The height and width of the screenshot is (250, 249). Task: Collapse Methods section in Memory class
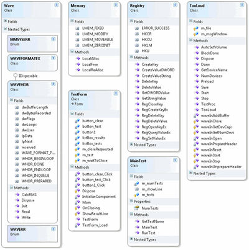pos(72,51)
